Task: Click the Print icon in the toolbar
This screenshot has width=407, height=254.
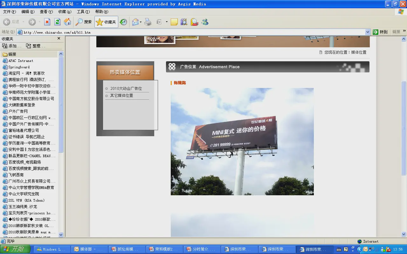Action: (x=148, y=22)
